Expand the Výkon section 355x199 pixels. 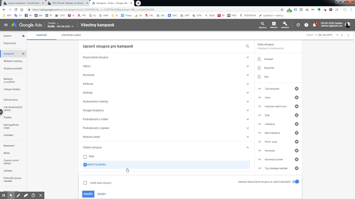pyautogui.click(x=166, y=66)
